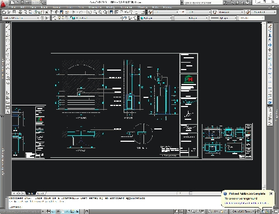Open the Modify menu
This screenshot has height=214, width=279.
pyautogui.click(x=110, y=7)
